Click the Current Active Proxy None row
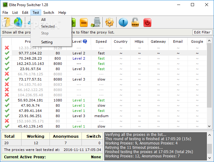Image resolution: width=214 pixels, height=162 pixels. coord(52,157)
